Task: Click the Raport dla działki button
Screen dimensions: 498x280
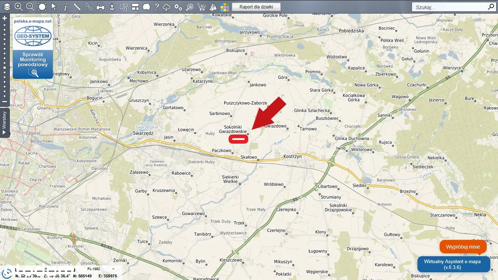Action: pos(256,7)
